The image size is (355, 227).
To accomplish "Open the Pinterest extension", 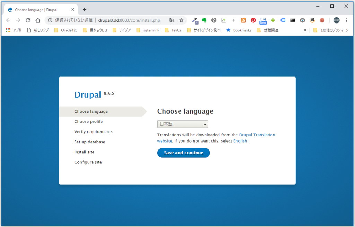I will click(253, 20).
